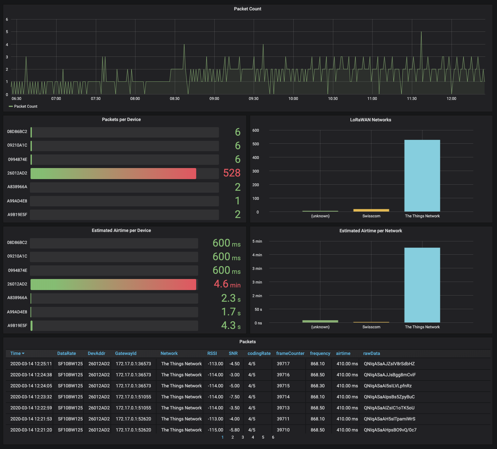Click GatewayId cell in 12:23:32 row
Image resolution: width=497 pixels, height=449 pixels.
[x=133, y=397]
